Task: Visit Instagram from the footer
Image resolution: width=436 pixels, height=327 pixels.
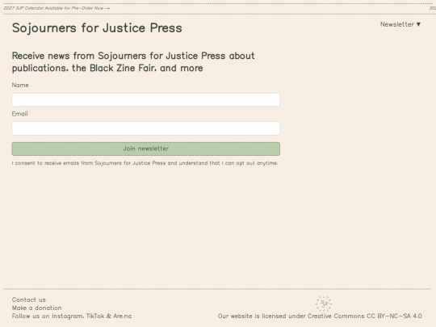Action: coord(68,317)
